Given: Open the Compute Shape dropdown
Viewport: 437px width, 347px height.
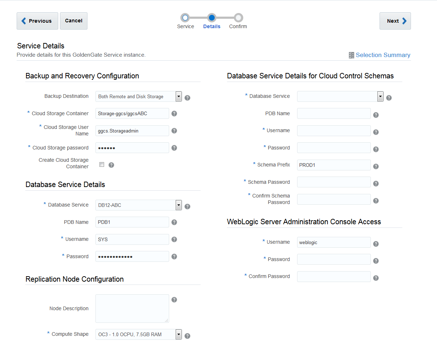Looking at the screenshot, I should [x=178, y=334].
